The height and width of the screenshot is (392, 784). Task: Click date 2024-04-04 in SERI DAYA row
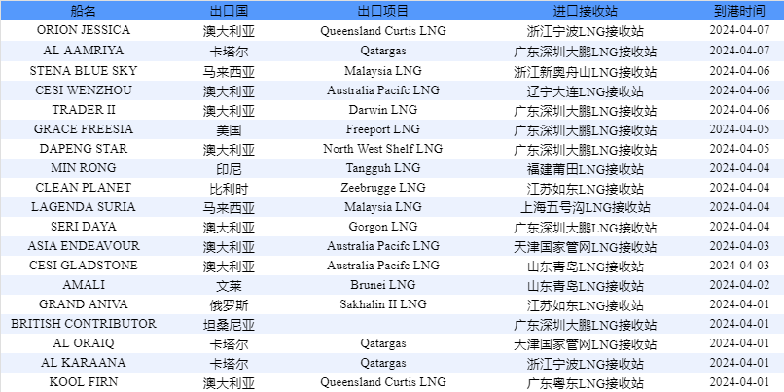pos(739,227)
